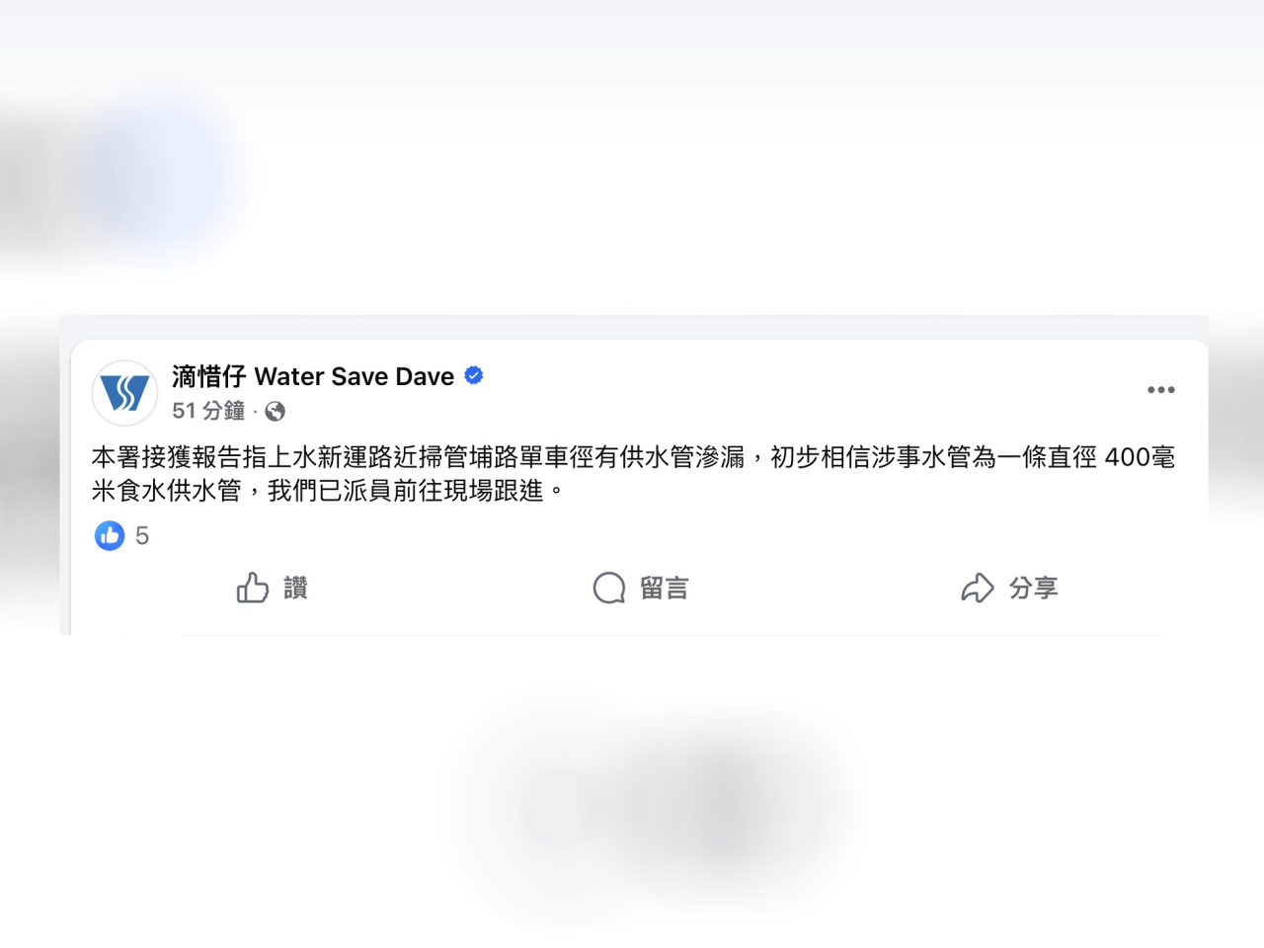The image size is (1264, 948).
Task: Click the 400毫米 text in the post
Action: point(1140,457)
